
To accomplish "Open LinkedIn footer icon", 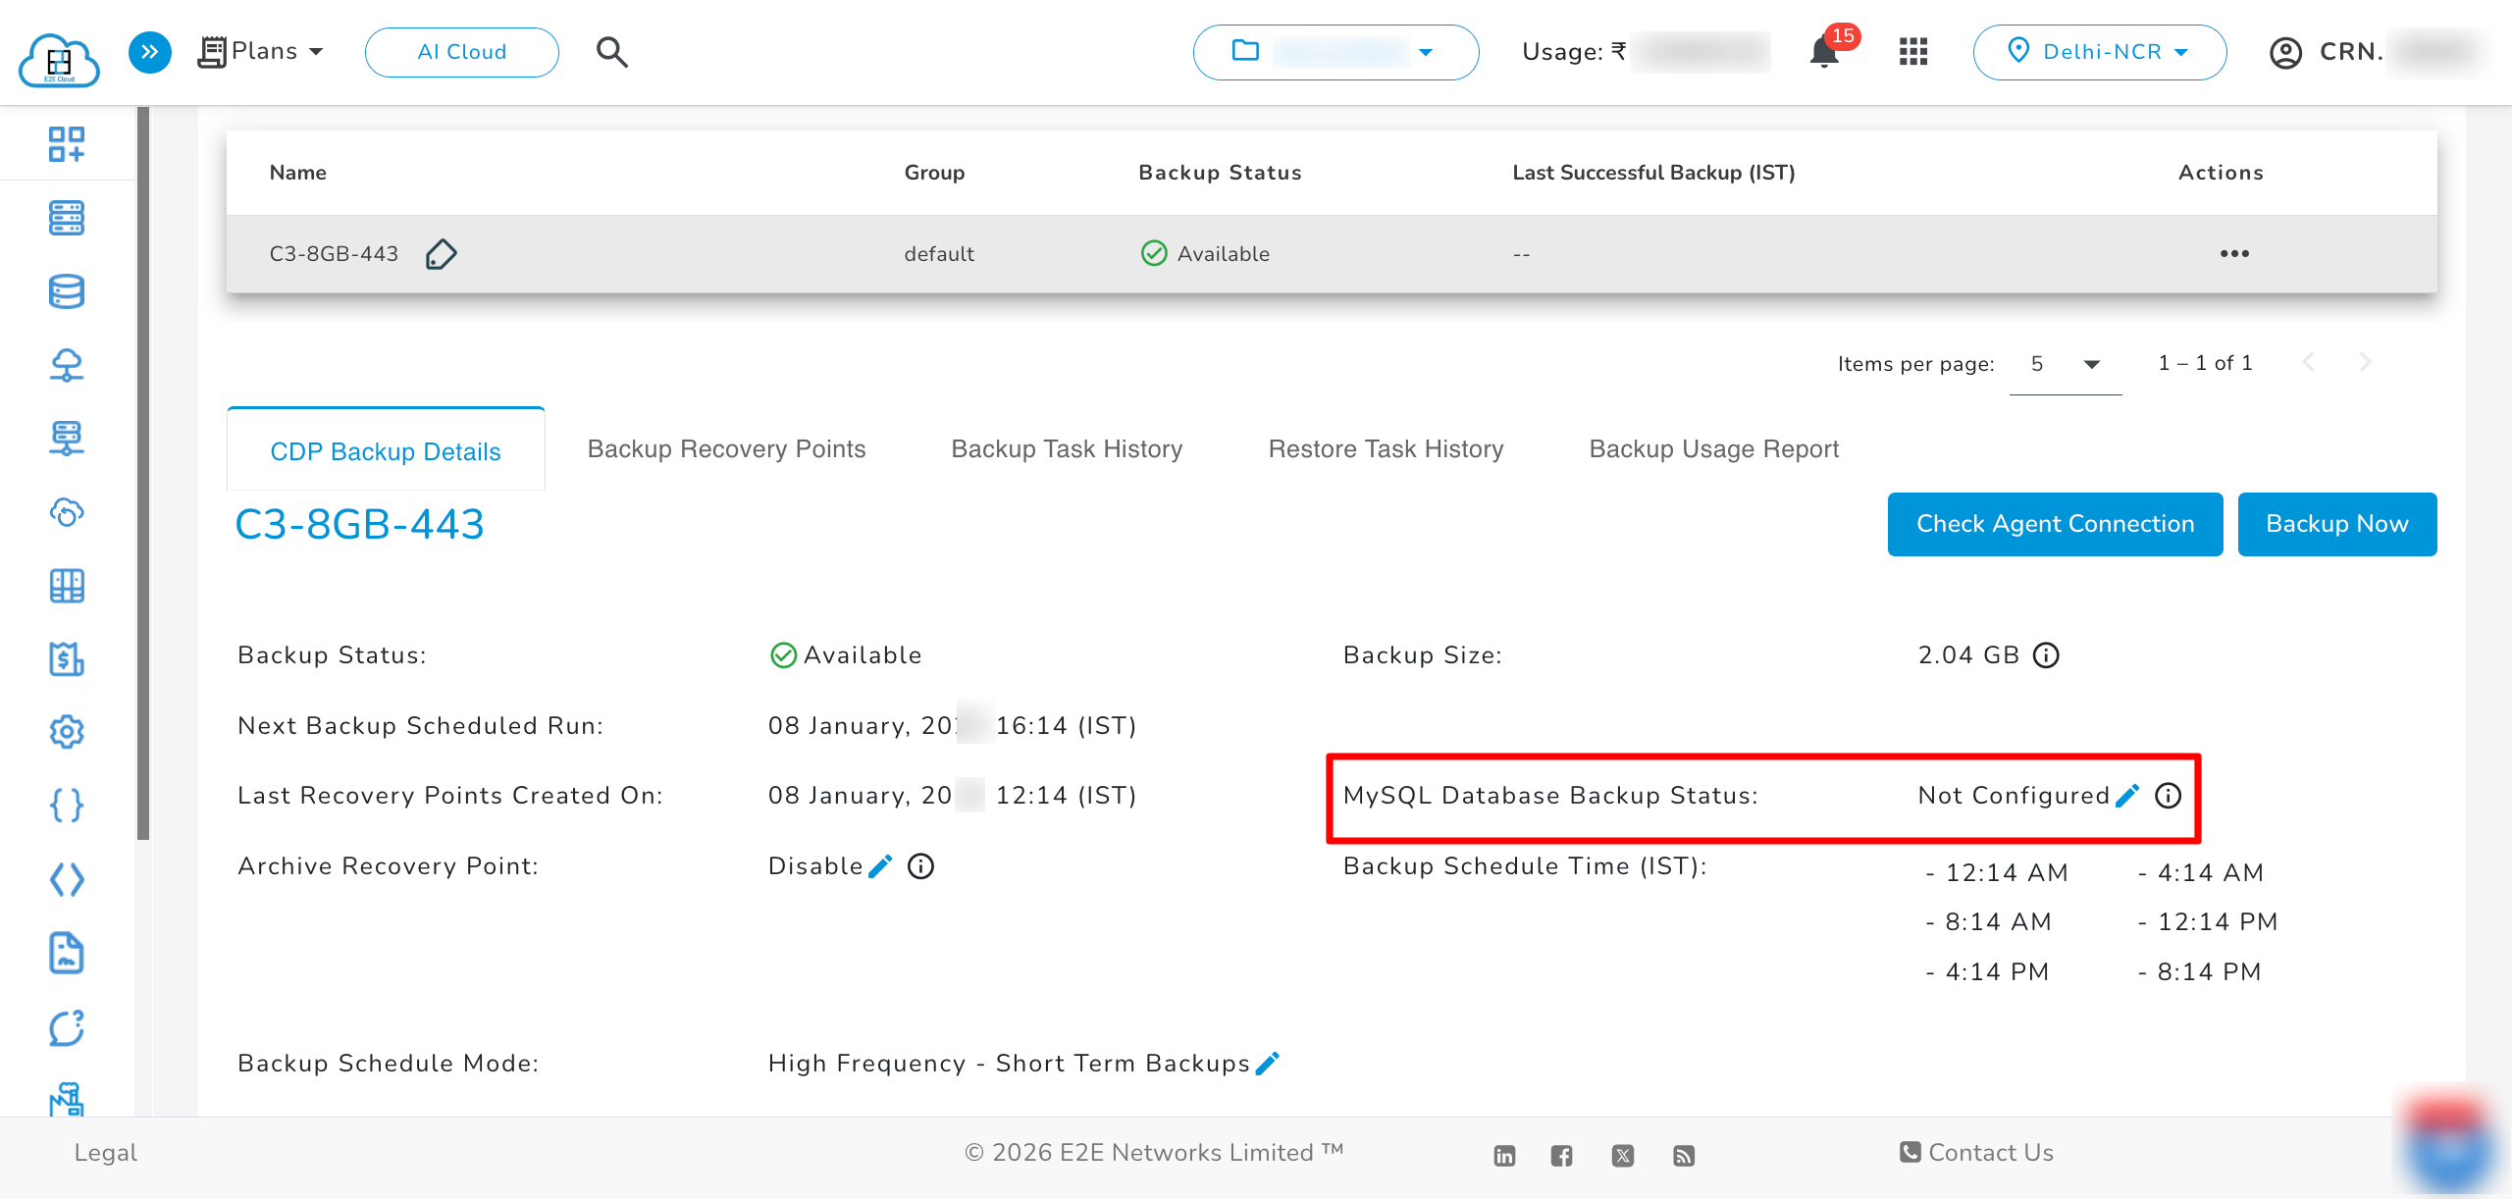I will 1504,1156.
